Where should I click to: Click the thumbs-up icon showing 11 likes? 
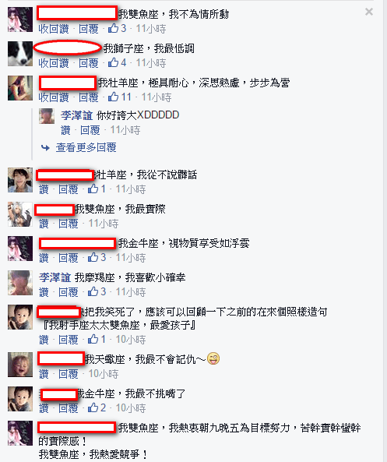point(113,97)
